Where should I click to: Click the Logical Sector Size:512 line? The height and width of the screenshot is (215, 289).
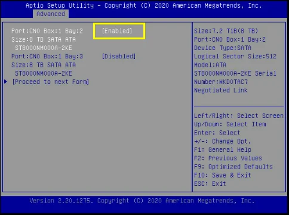235,57
